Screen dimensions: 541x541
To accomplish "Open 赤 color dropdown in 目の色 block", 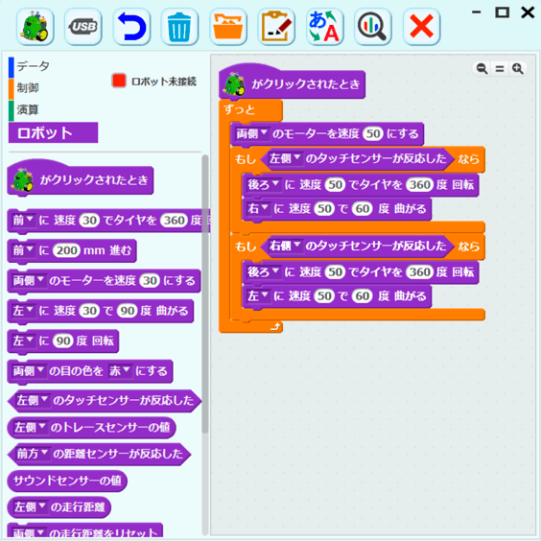I will [120, 371].
